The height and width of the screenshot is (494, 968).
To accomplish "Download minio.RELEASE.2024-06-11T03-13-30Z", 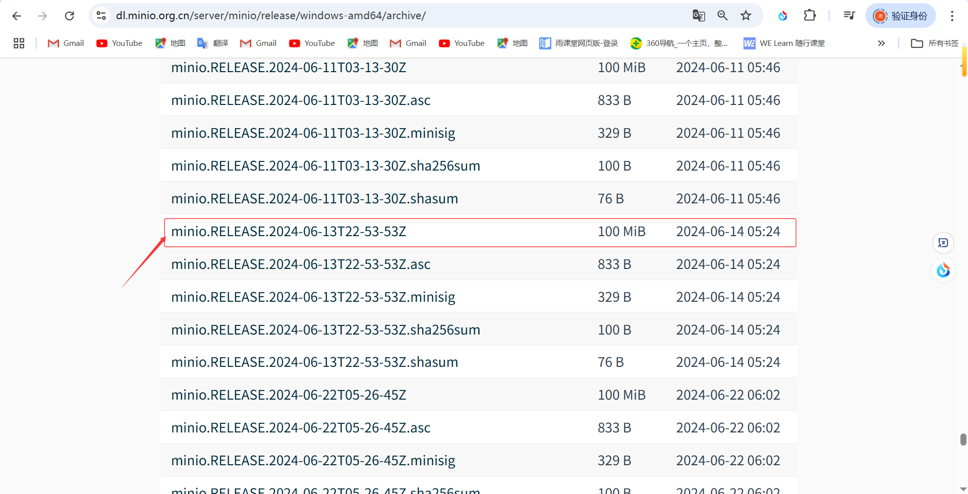I will [289, 68].
